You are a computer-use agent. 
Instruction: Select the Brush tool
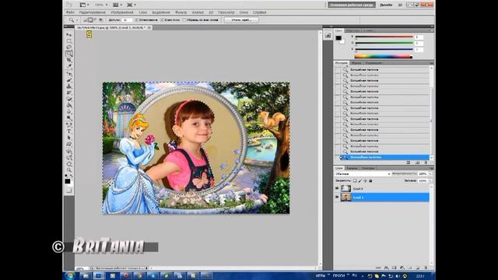(x=69, y=80)
